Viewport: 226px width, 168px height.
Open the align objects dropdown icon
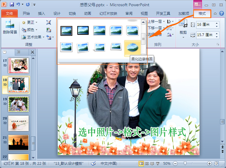(x=170, y=22)
